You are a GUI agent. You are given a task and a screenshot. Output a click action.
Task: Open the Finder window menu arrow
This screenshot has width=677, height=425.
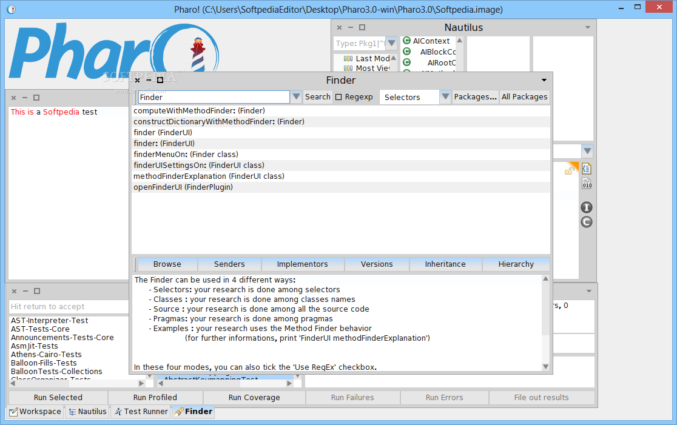(544, 80)
